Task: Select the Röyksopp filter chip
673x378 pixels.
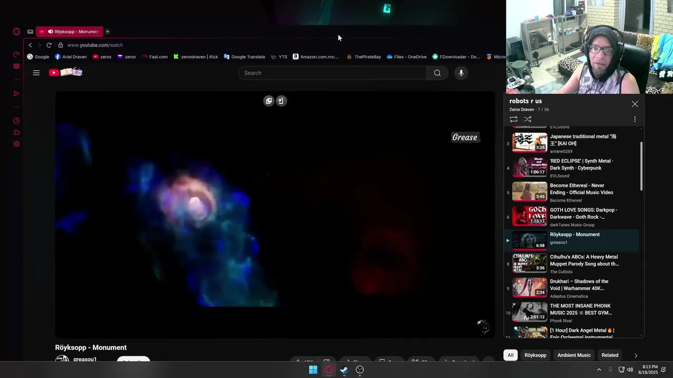Action: pyautogui.click(x=535, y=355)
